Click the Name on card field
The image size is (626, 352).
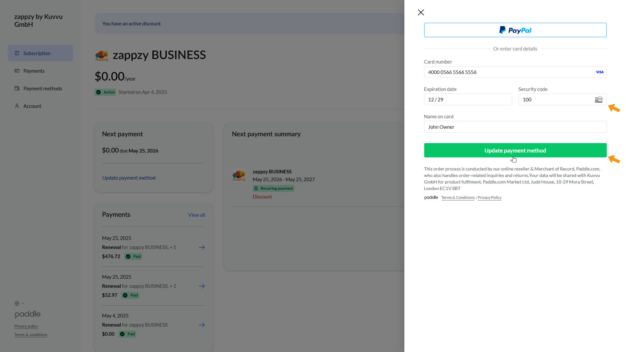tap(515, 127)
